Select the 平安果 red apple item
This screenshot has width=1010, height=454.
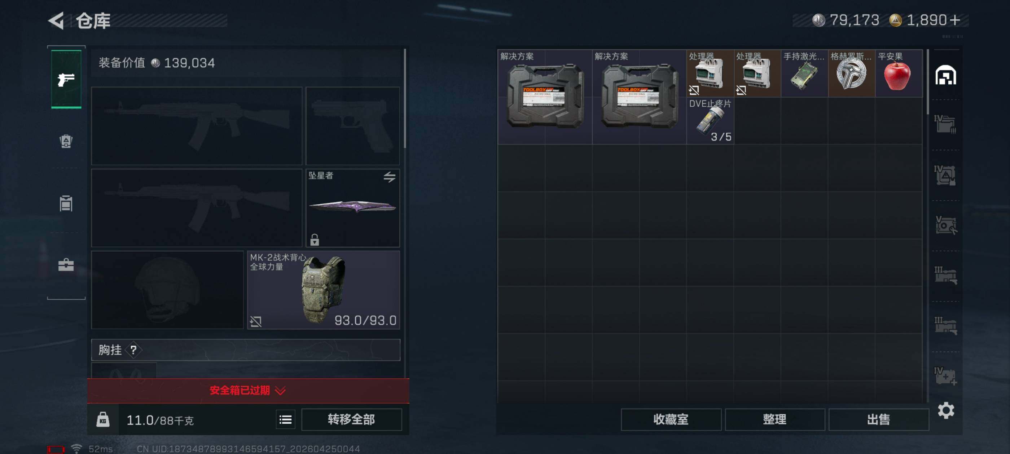898,73
